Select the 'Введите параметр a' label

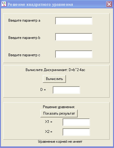pos(24,20)
